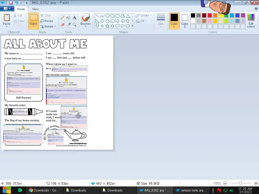The width and height of the screenshot is (259, 194).
Task: Select the Four-point star shape
Action: pyautogui.click(x=102, y=26)
